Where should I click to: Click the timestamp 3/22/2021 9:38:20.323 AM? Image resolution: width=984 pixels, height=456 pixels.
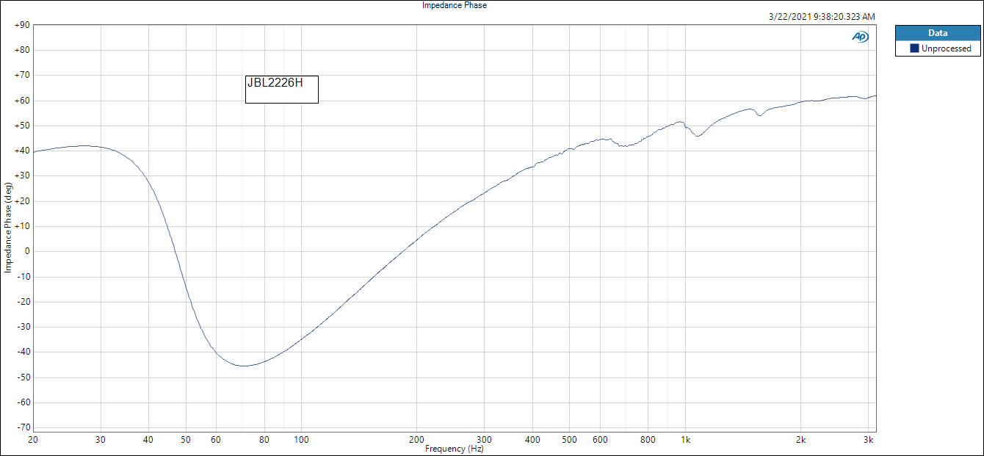click(822, 16)
